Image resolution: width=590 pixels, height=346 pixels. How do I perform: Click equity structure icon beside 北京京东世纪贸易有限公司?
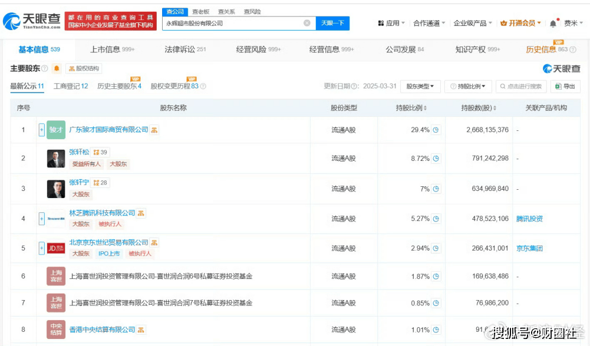(x=154, y=243)
